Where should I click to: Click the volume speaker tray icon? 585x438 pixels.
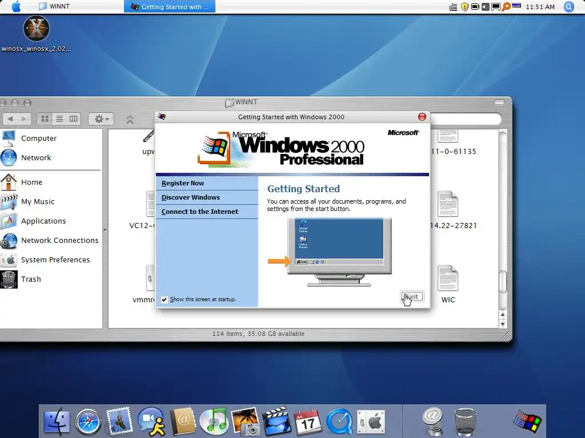pos(485,7)
